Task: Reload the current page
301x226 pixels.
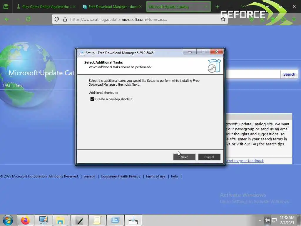Action: [x=28, y=19]
